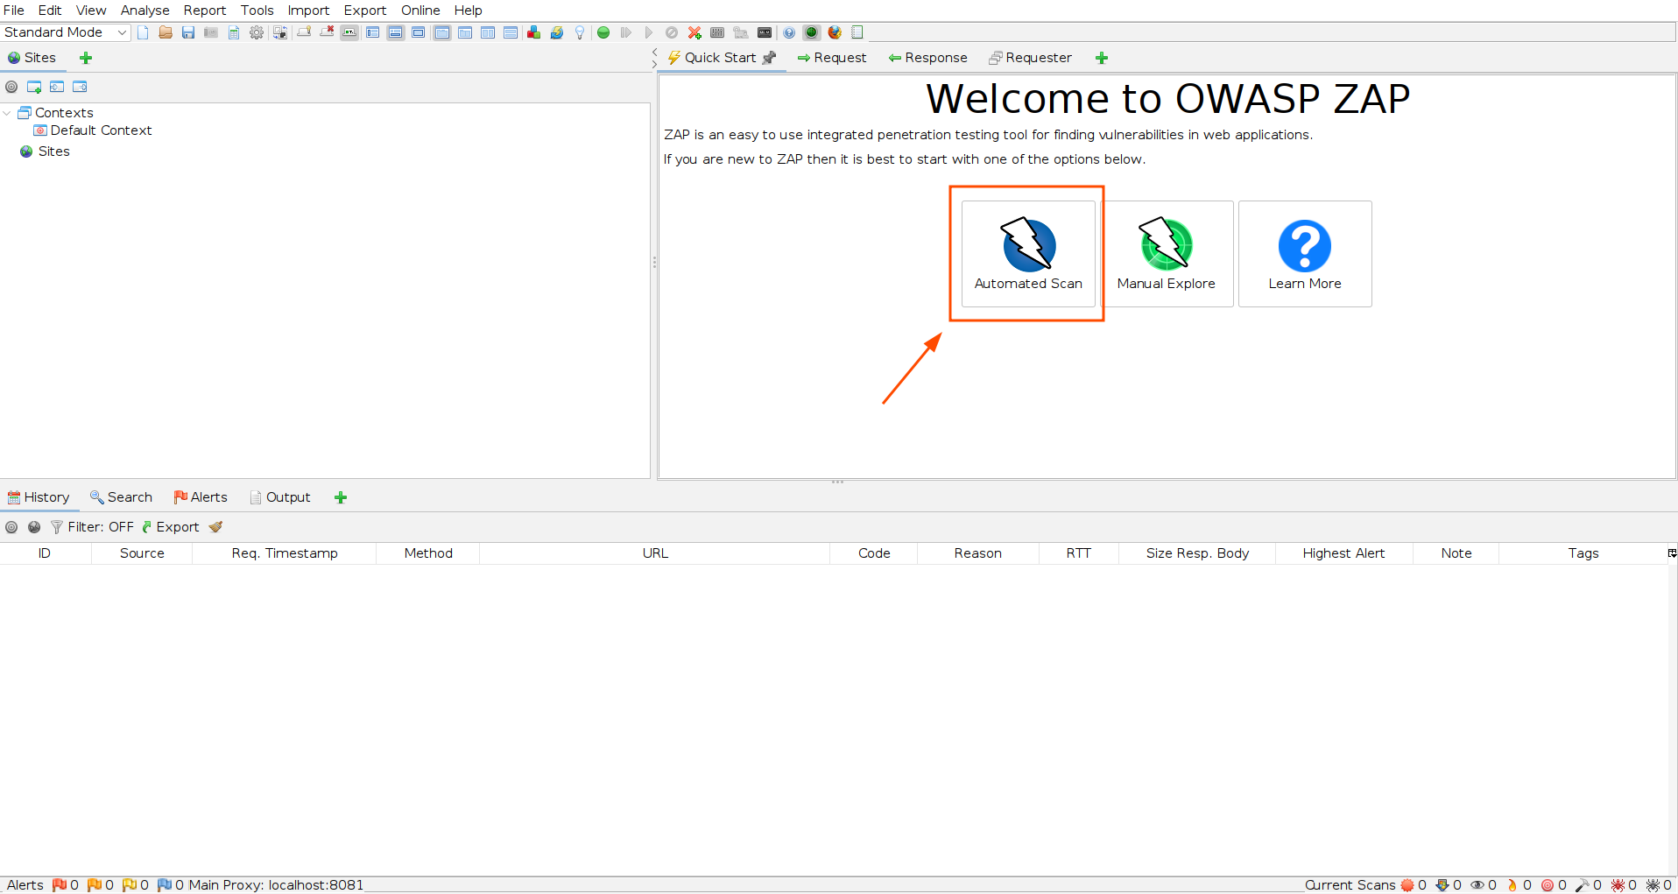Open Options with the gear icon
The width and height of the screenshot is (1678, 894).
[257, 32]
